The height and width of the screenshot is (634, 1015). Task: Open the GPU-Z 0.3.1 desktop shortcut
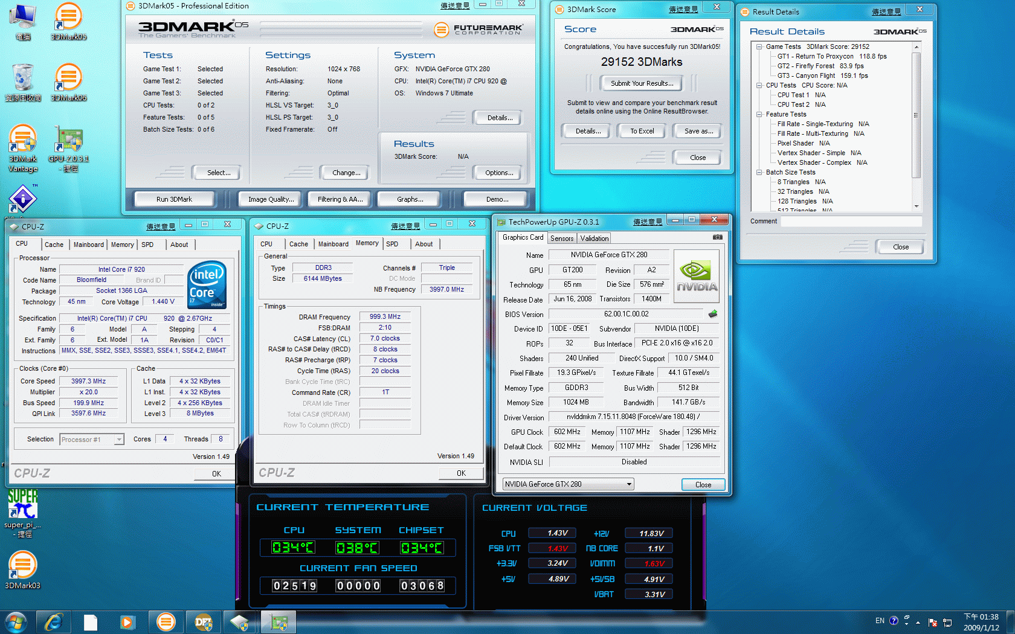pos(68,149)
